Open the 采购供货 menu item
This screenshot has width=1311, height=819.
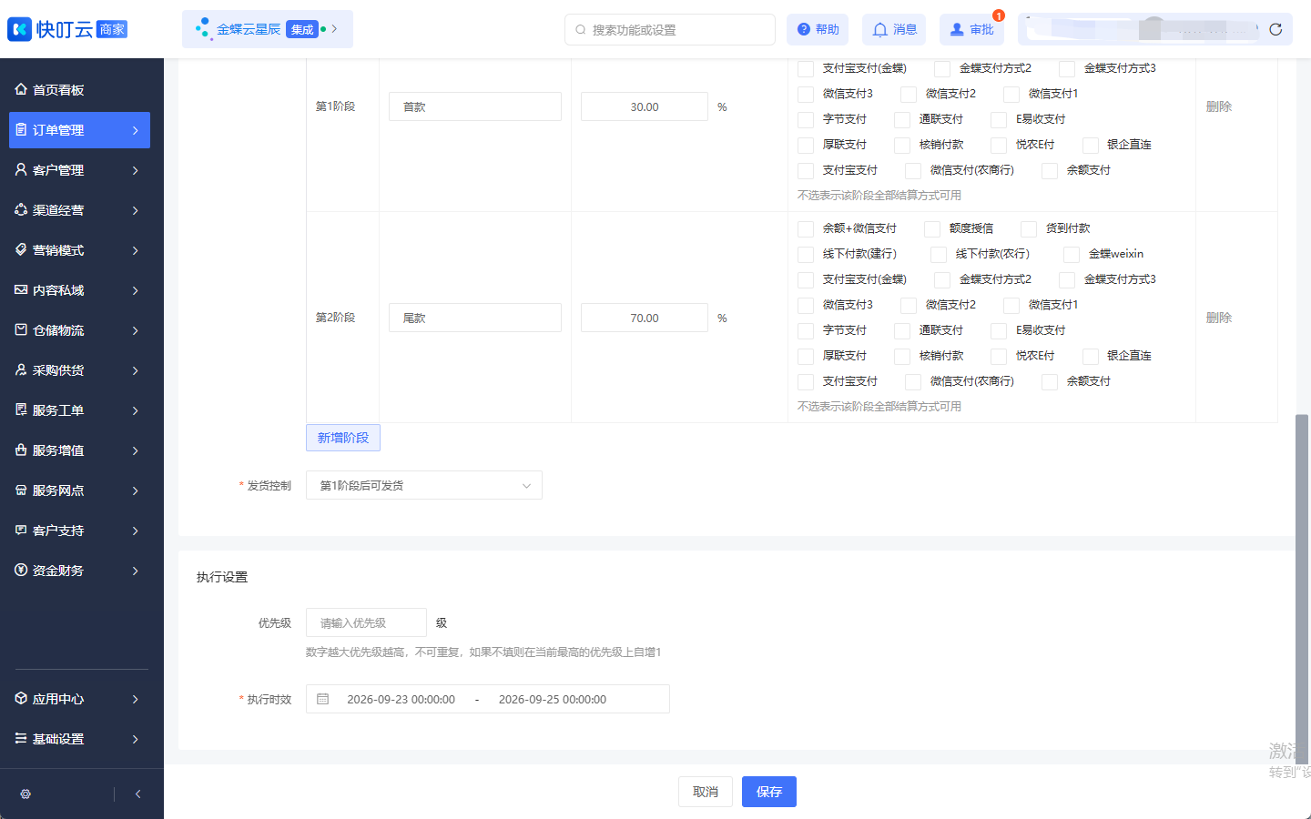click(79, 370)
